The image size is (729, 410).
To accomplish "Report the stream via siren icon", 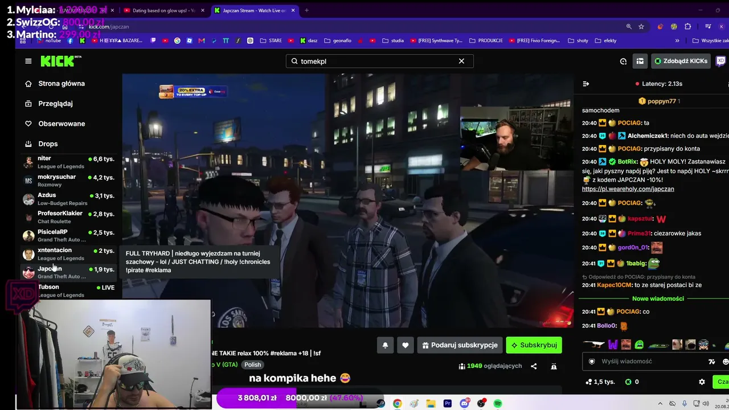I will (x=554, y=366).
